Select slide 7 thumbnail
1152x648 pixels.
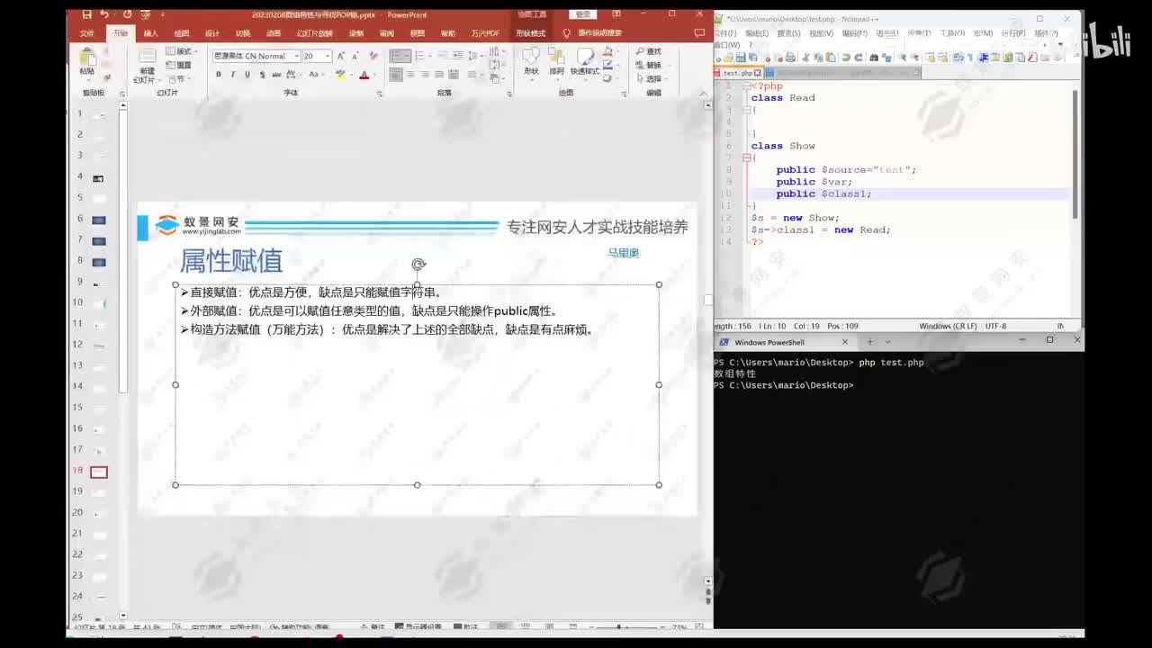[98, 240]
